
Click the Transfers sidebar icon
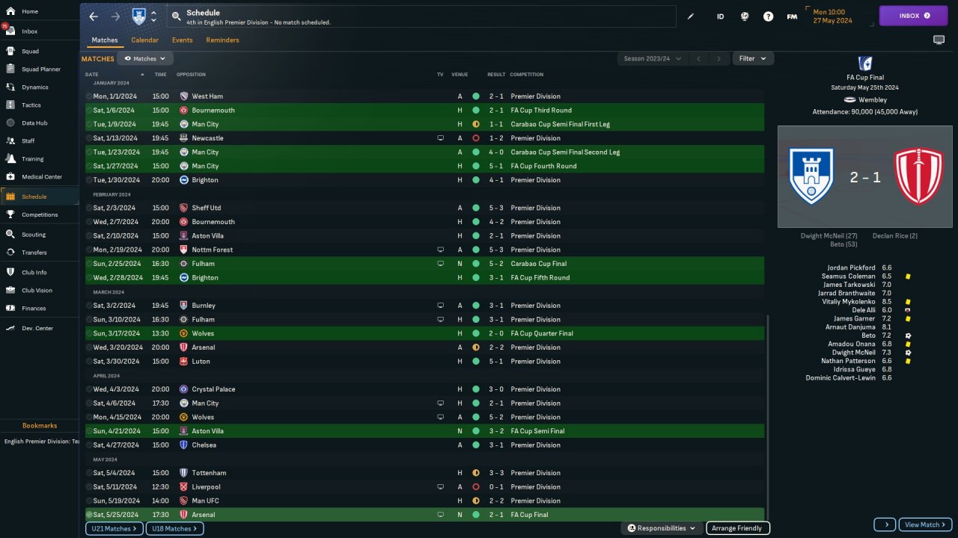pyautogui.click(x=10, y=253)
